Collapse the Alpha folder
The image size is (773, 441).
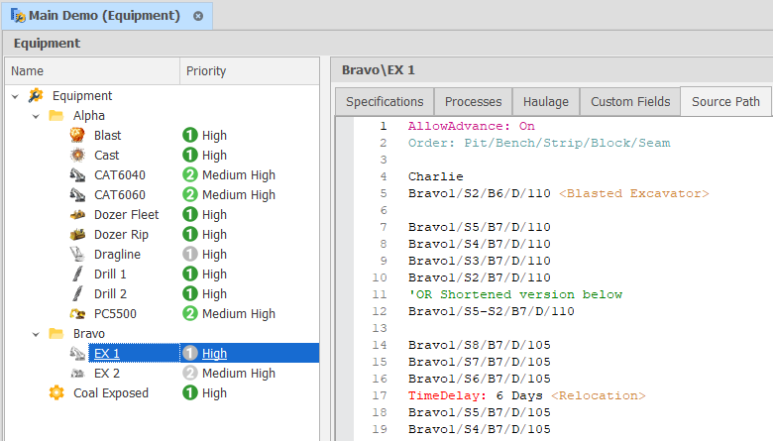point(36,116)
